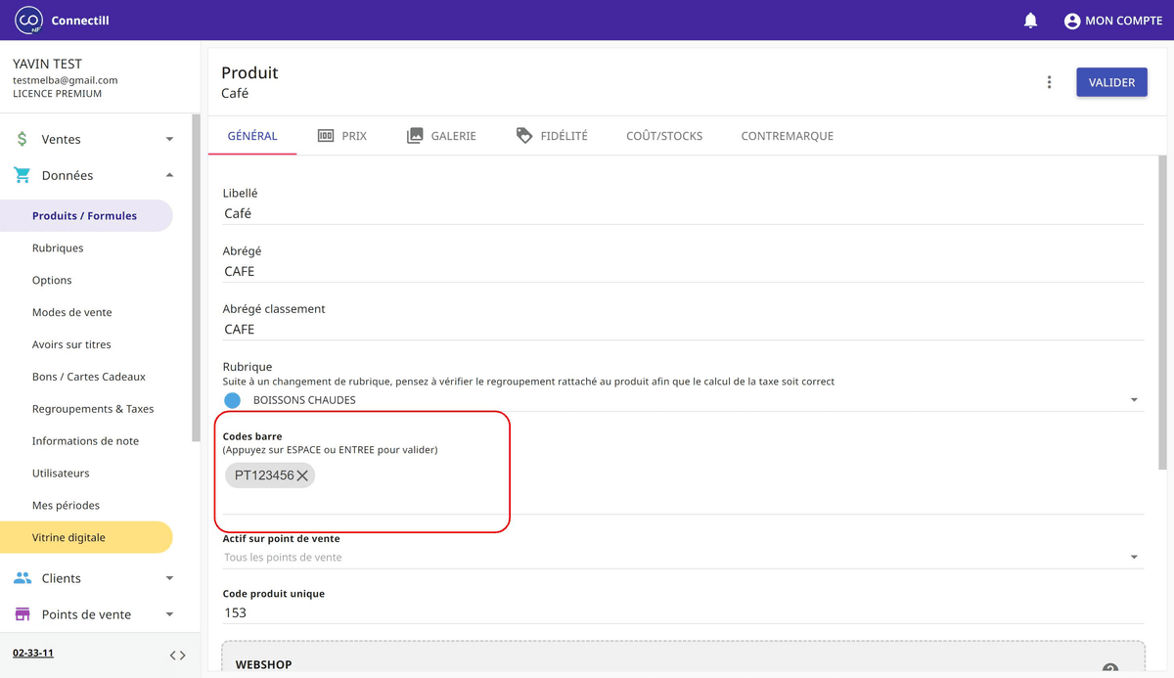Click the VALIDER button
The width and height of the screenshot is (1174, 678).
pyautogui.click(x=1111, y=82)
